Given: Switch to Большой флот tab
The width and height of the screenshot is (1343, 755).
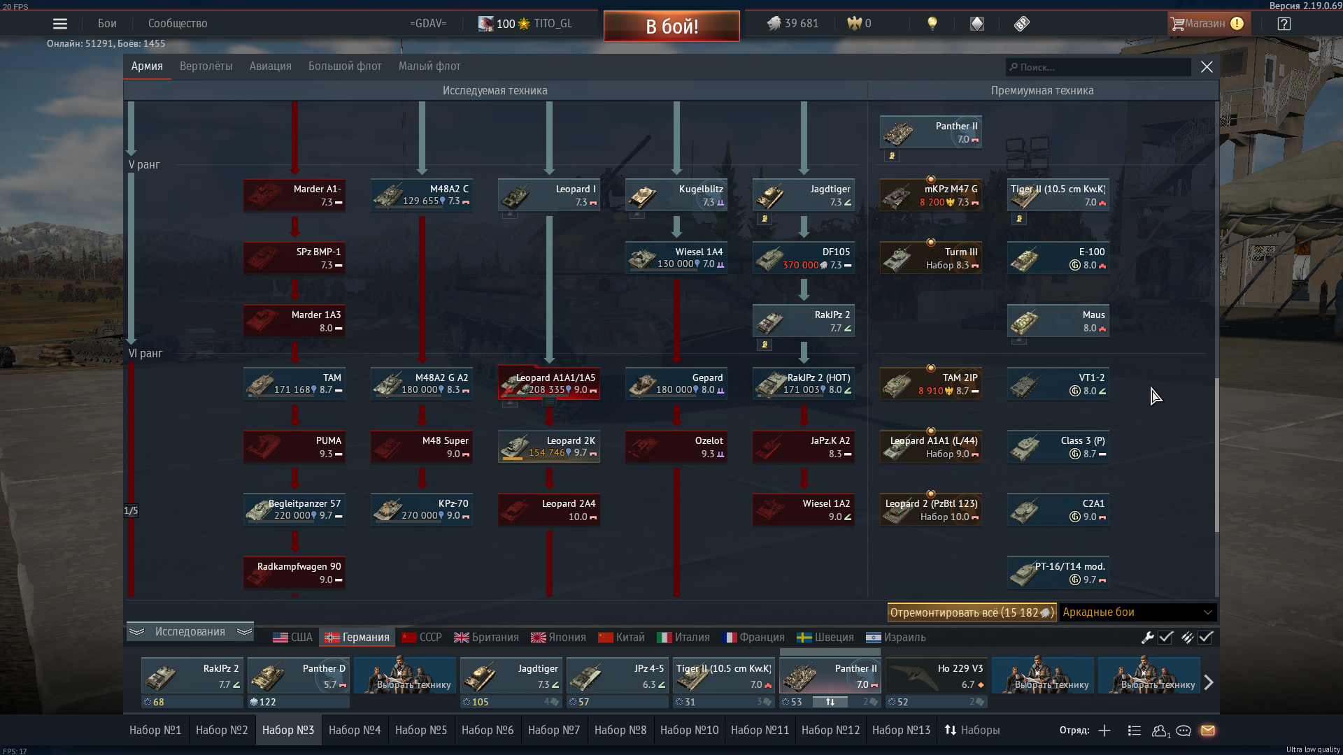Looking at the screenshot, I should click(345, 66).
